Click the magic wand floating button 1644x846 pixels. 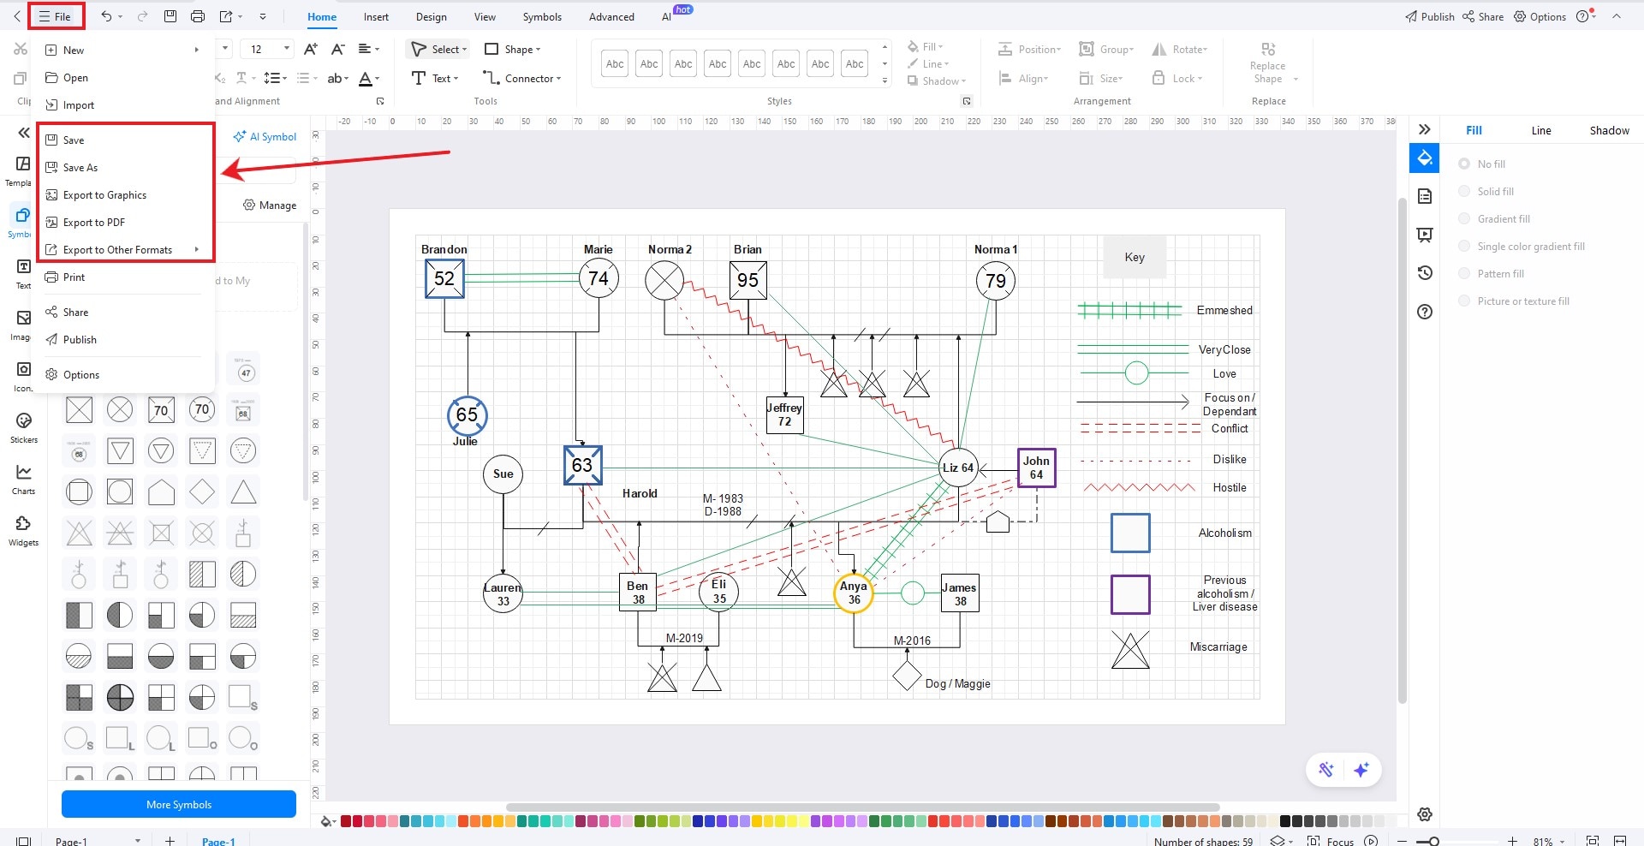(x=1325, y=770)
